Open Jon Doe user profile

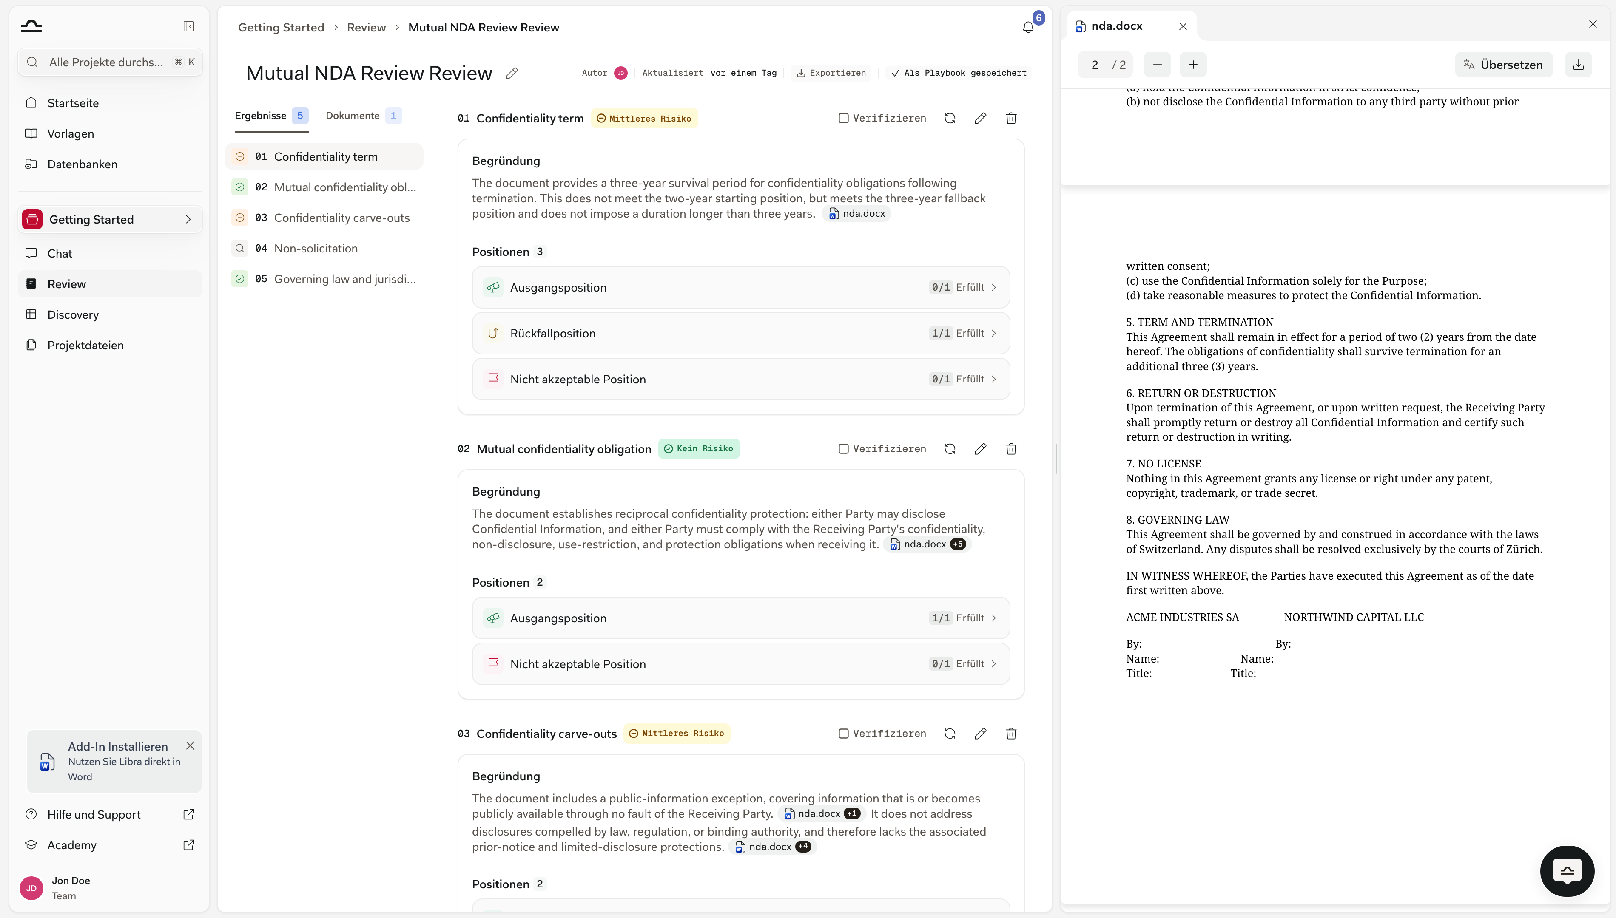pos(111,888)
